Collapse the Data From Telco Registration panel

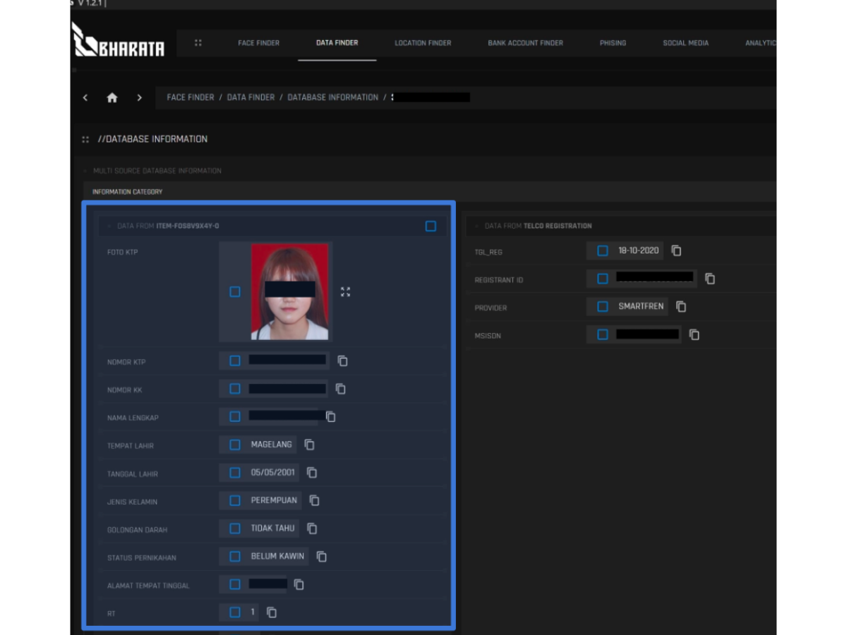tap(477, 226)
